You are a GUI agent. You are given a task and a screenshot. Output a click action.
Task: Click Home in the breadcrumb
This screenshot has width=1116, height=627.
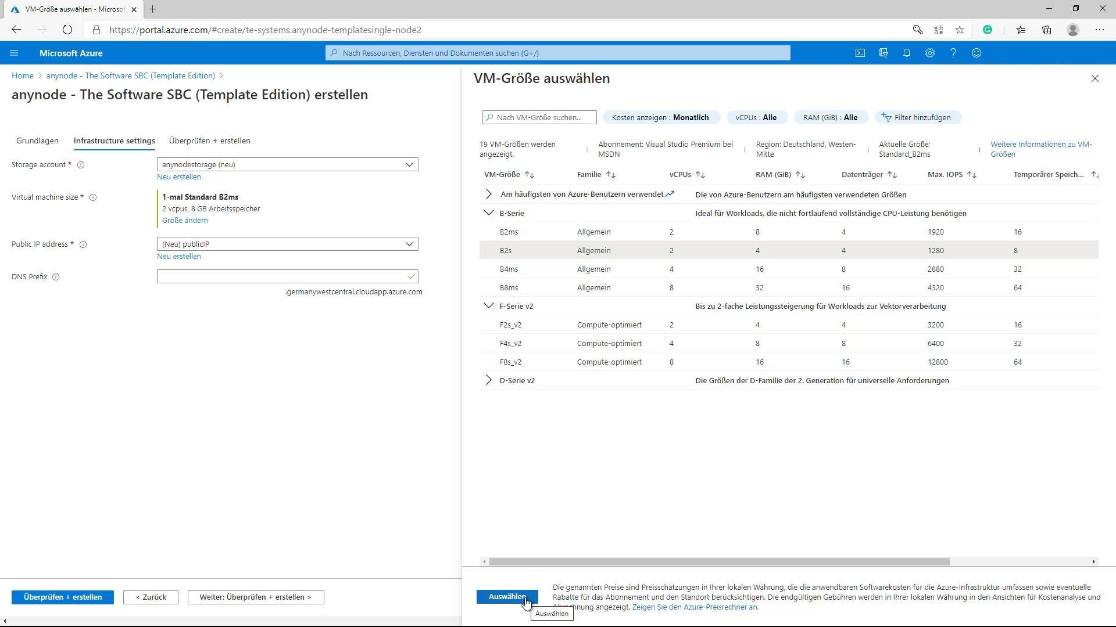tap(23, 76)
